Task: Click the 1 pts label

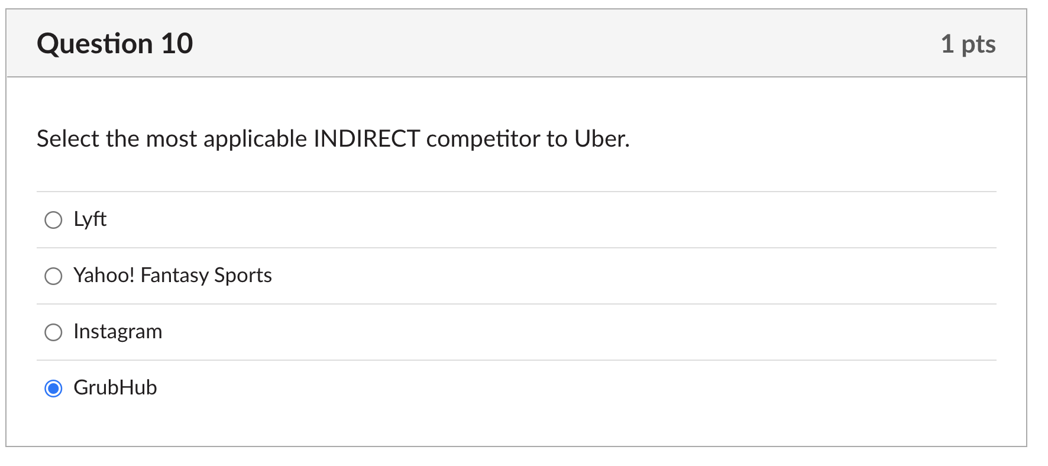Action: coord(968,43)
